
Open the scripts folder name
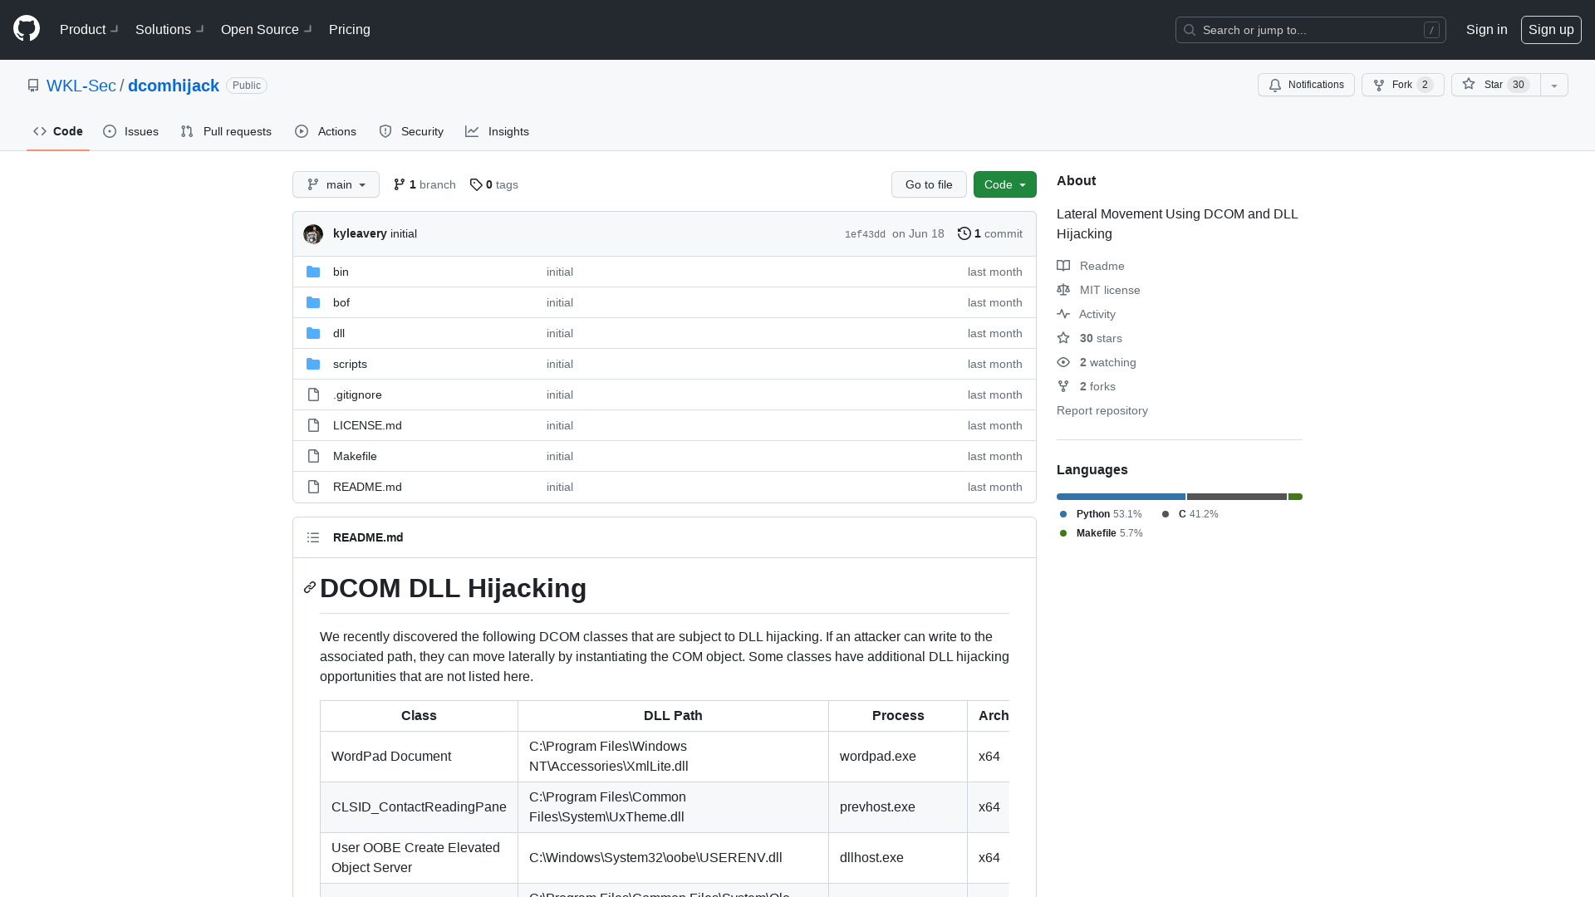coord(350,364)
